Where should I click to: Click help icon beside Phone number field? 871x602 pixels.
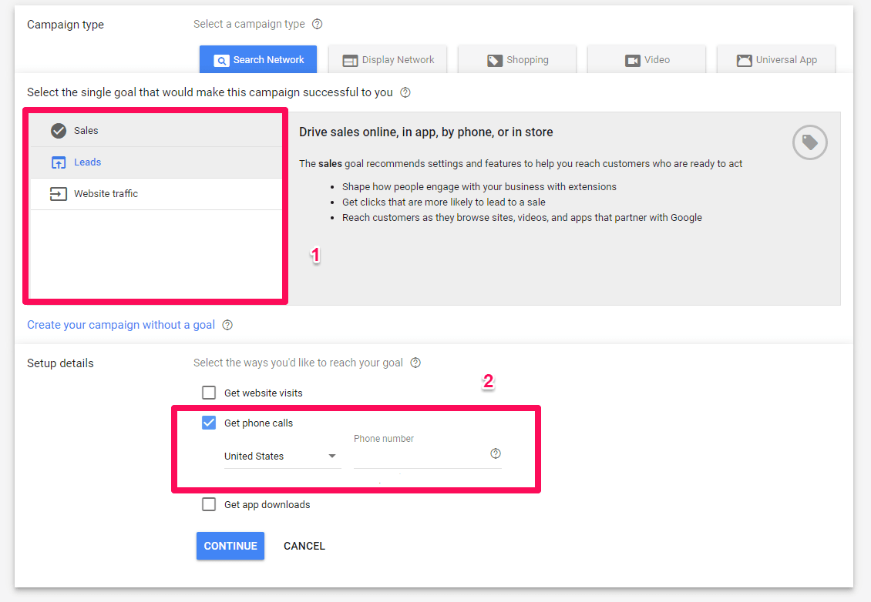pyautogui.click(x=496, y=453)
